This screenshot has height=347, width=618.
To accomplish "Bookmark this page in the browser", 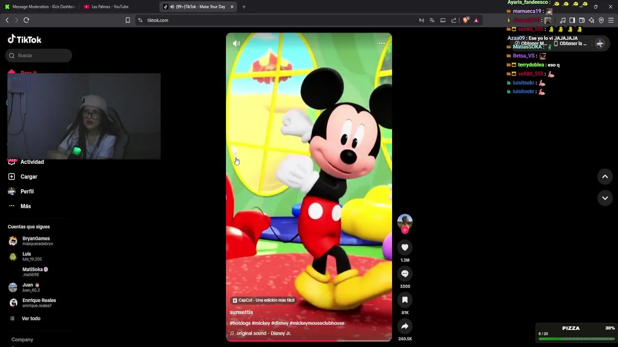I will pyautogui.click(x=127, y=20).
